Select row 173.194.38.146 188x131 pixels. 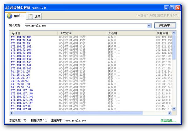point(91,56)
